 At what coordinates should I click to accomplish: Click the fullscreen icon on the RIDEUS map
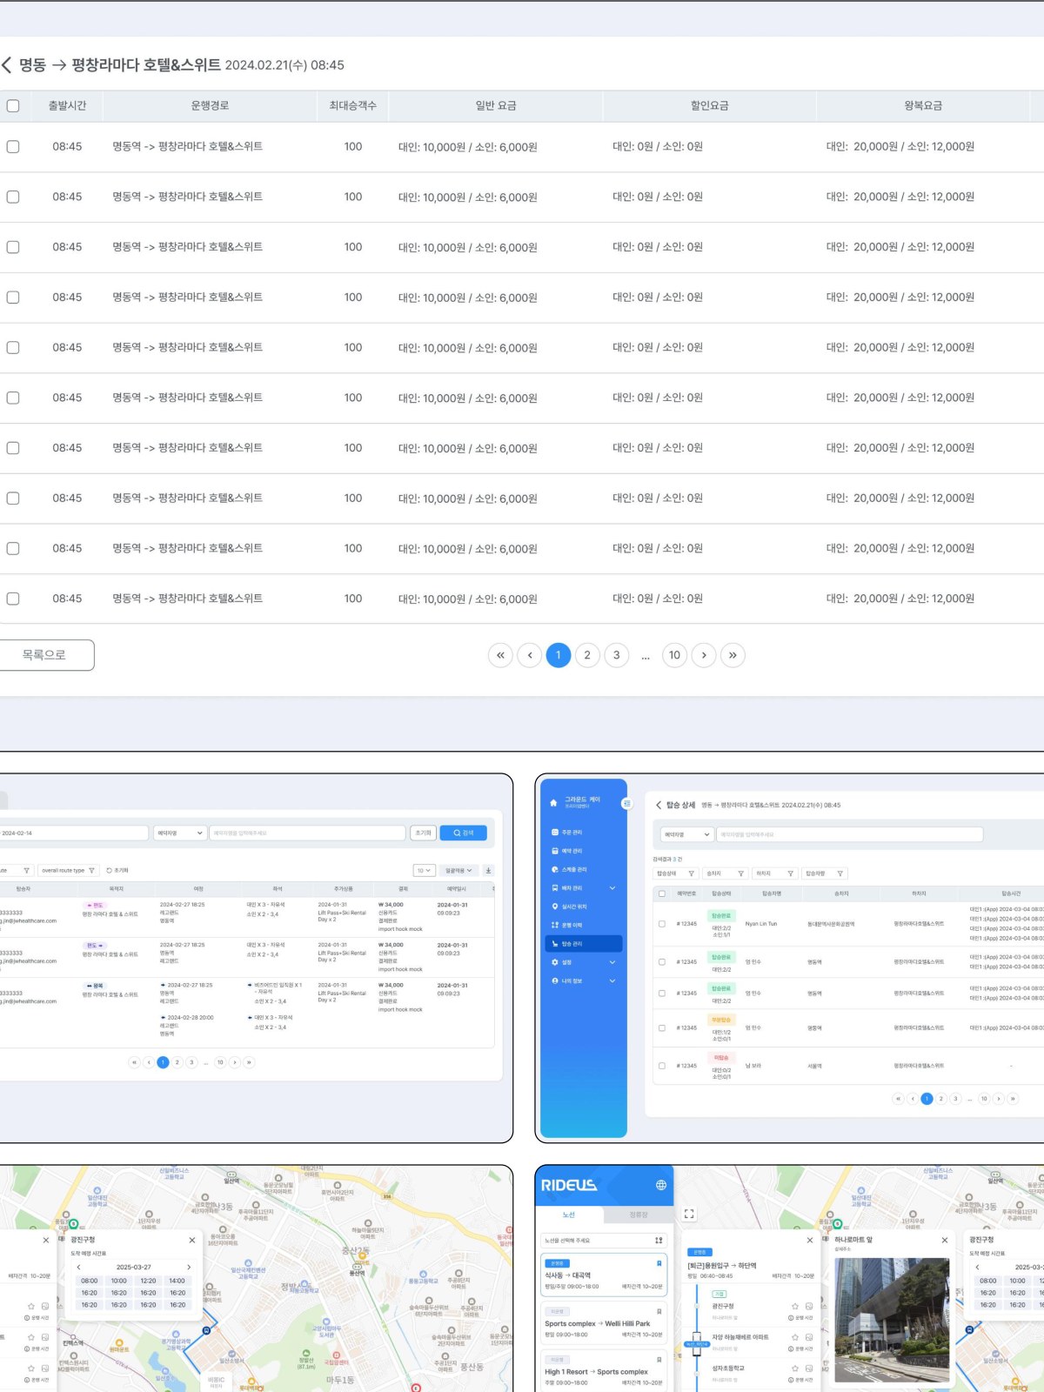pyautogui.click(x=689, y=1214)
